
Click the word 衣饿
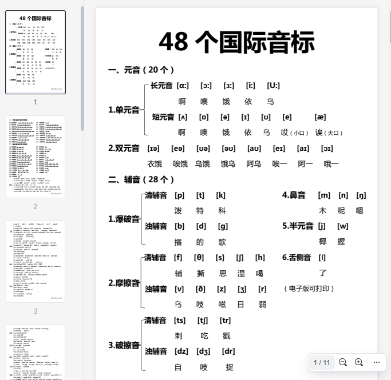155,164
